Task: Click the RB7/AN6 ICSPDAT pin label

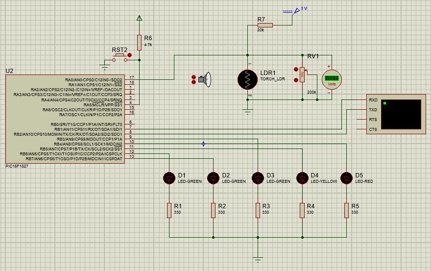Action: (74, 159)
